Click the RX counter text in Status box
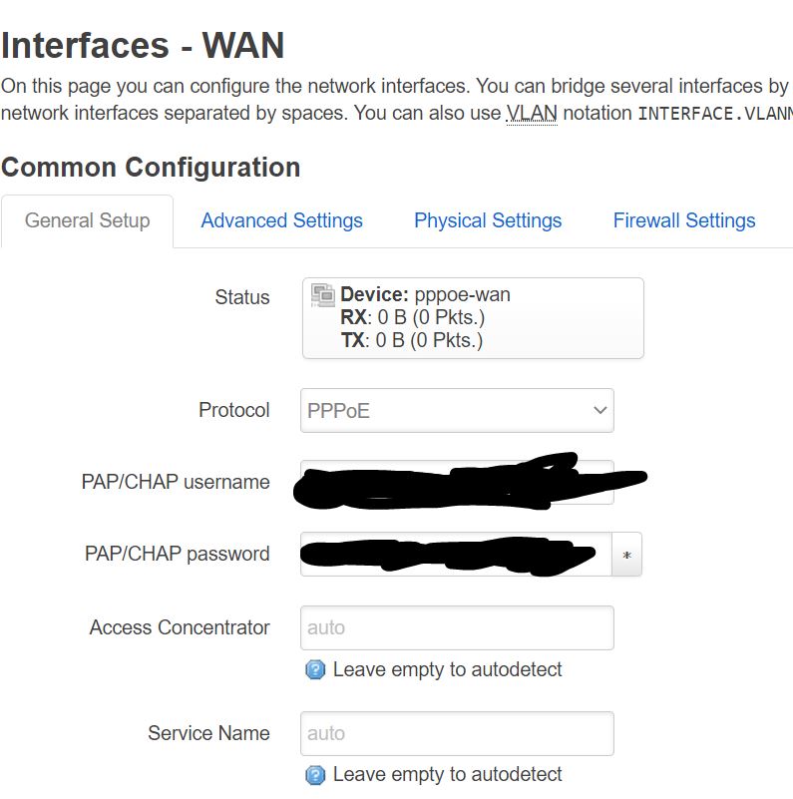The width and height of the screenshot is (793, 799). 389,317
